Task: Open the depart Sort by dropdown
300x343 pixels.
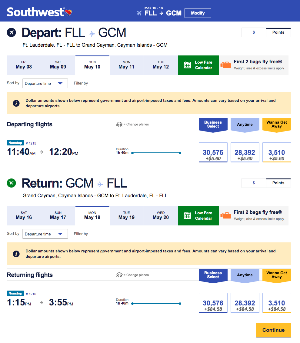Action: point(45,83)
